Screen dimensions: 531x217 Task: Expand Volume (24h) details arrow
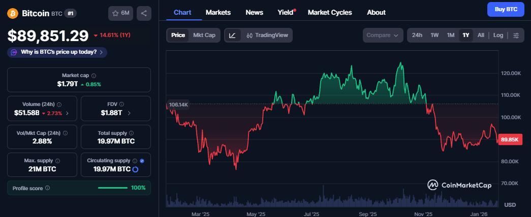coord(68,113)
